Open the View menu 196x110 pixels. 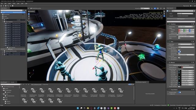click(18, 3)
